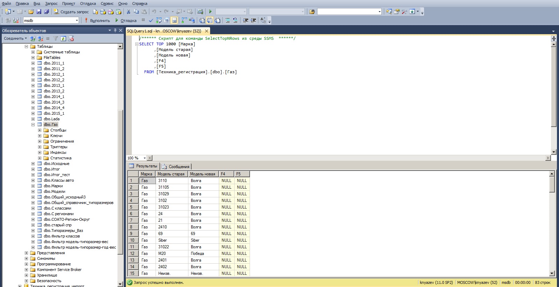Open the msdb database dropdown
This screenshot has width=559, height=287.
point(77,21)
